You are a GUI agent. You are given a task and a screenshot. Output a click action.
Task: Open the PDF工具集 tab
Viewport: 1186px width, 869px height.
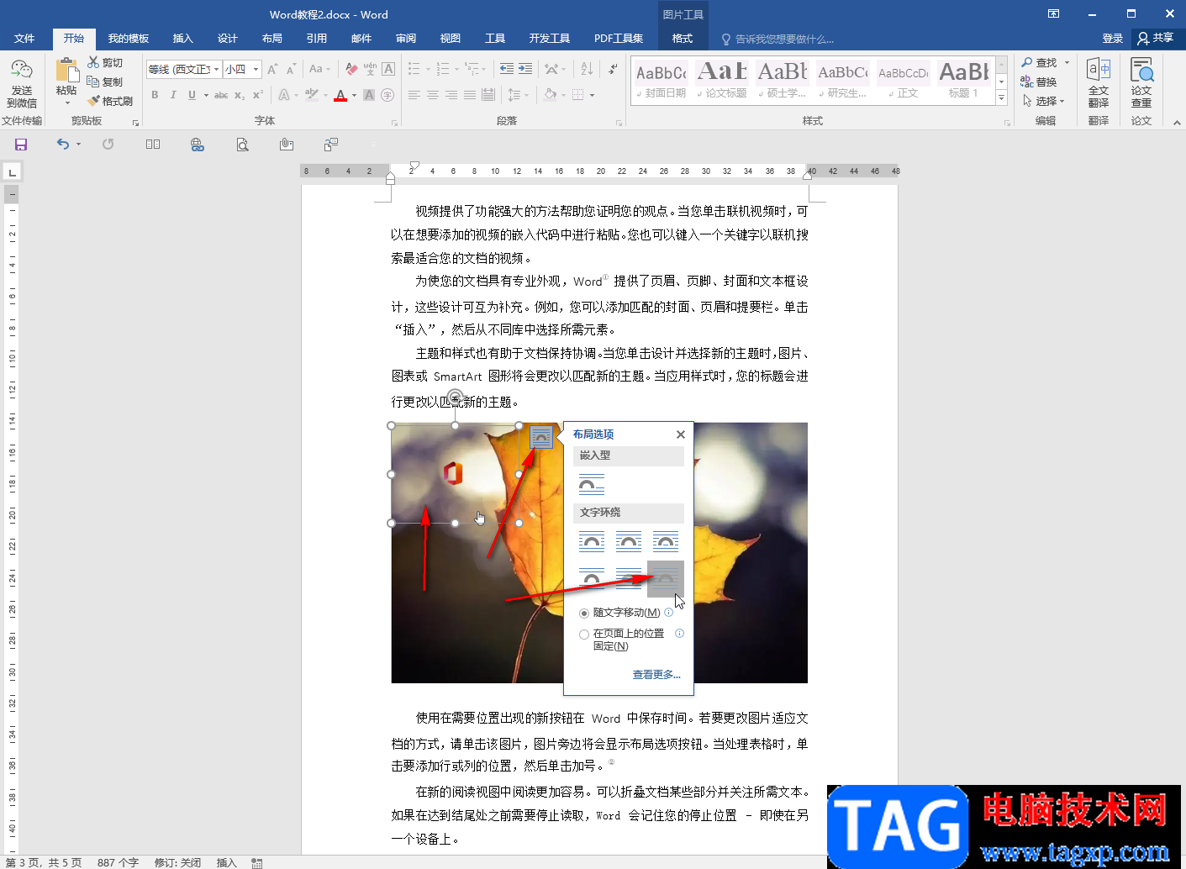(x=619, y=39)
